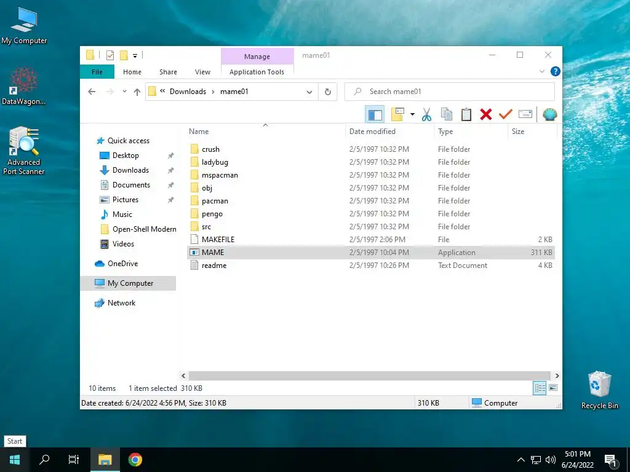Open Videos in the navigation pane
Viewport: 630px width, 472px height.
[x=123, y=244]
